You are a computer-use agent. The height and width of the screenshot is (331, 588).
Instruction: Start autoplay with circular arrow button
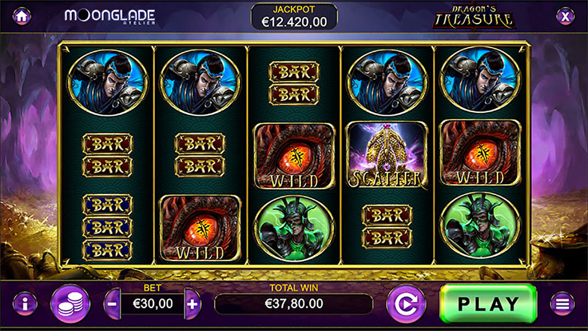click(x=406, y=304)
